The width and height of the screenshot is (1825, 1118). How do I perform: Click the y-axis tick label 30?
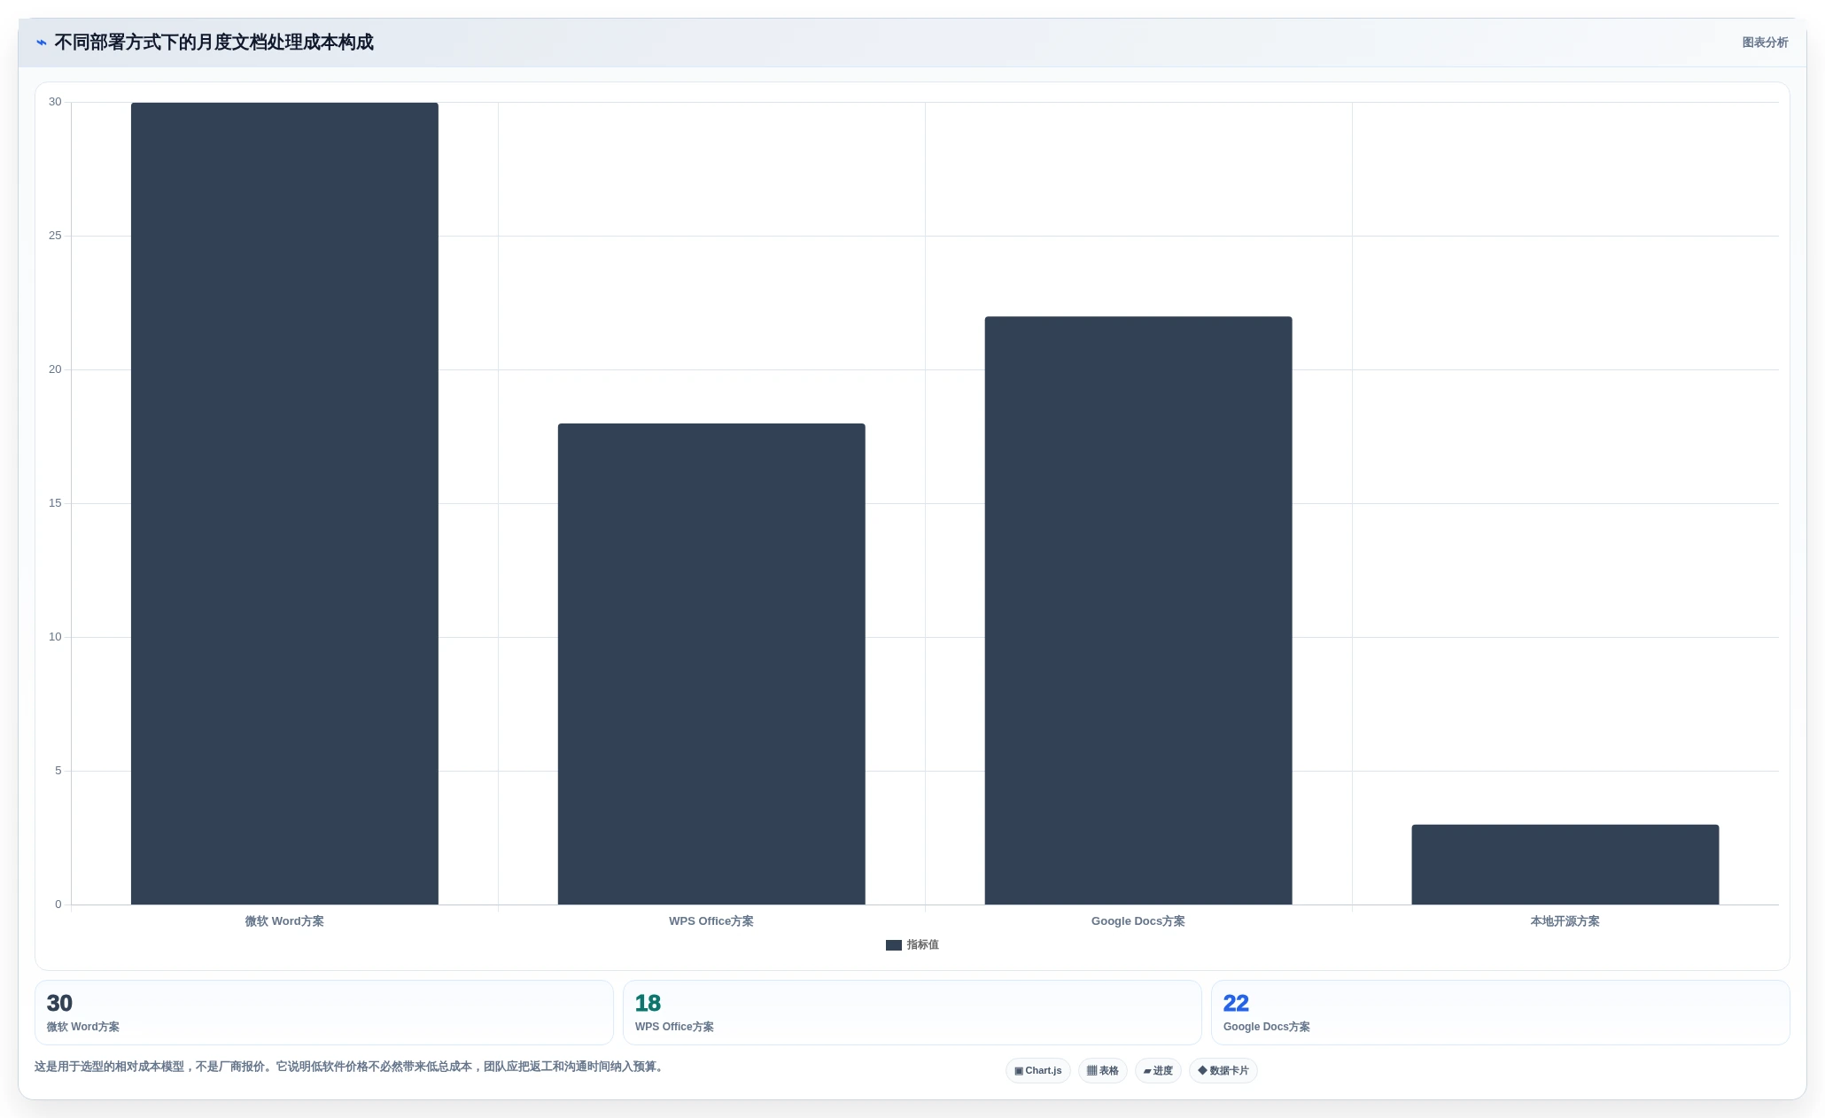coord(55,102)
